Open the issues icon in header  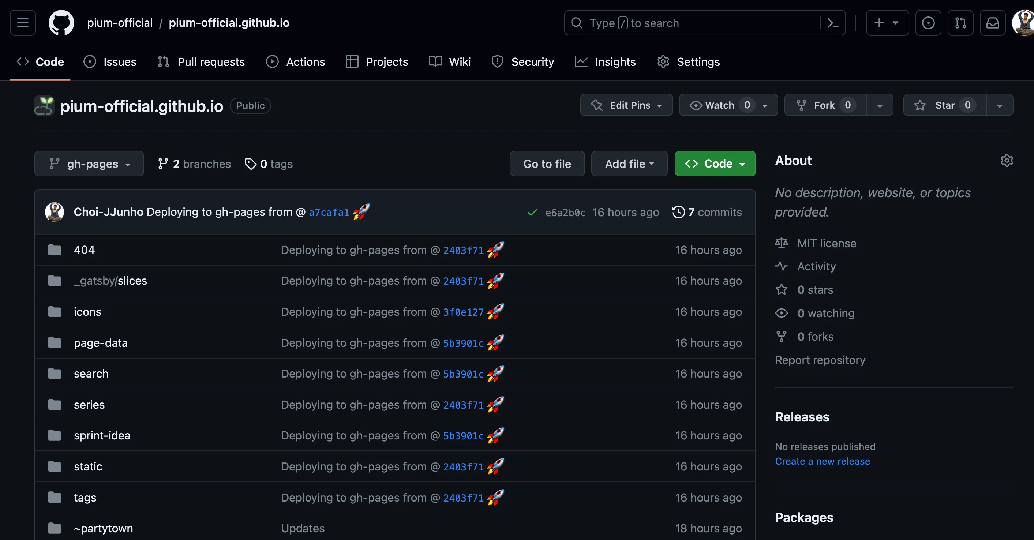(928, 23)
